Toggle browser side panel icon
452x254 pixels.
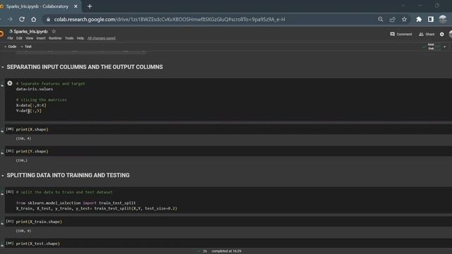pos(431,19)
